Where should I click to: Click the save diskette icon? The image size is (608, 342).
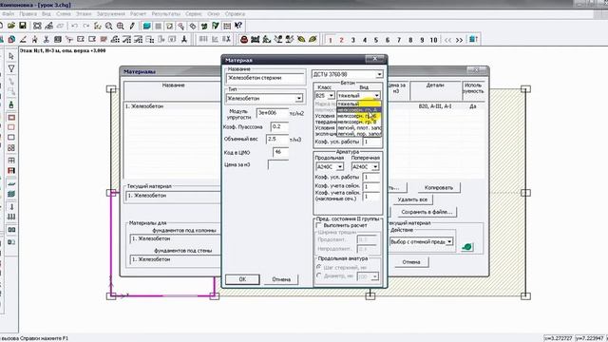pyautogui.click(x=23, y=26)
